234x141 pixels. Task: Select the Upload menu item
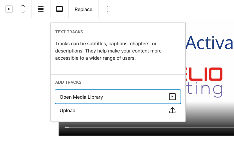68,110
